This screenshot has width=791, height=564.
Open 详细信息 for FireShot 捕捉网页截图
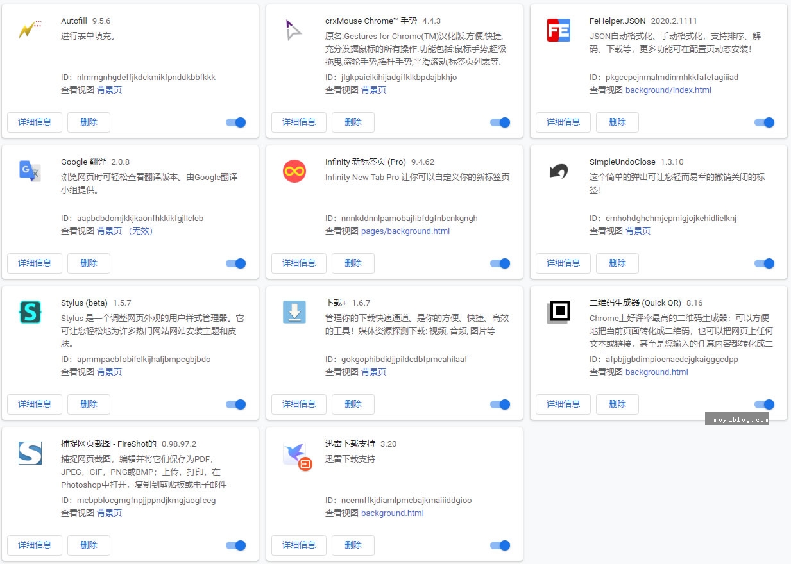click(x=35, y=545)
